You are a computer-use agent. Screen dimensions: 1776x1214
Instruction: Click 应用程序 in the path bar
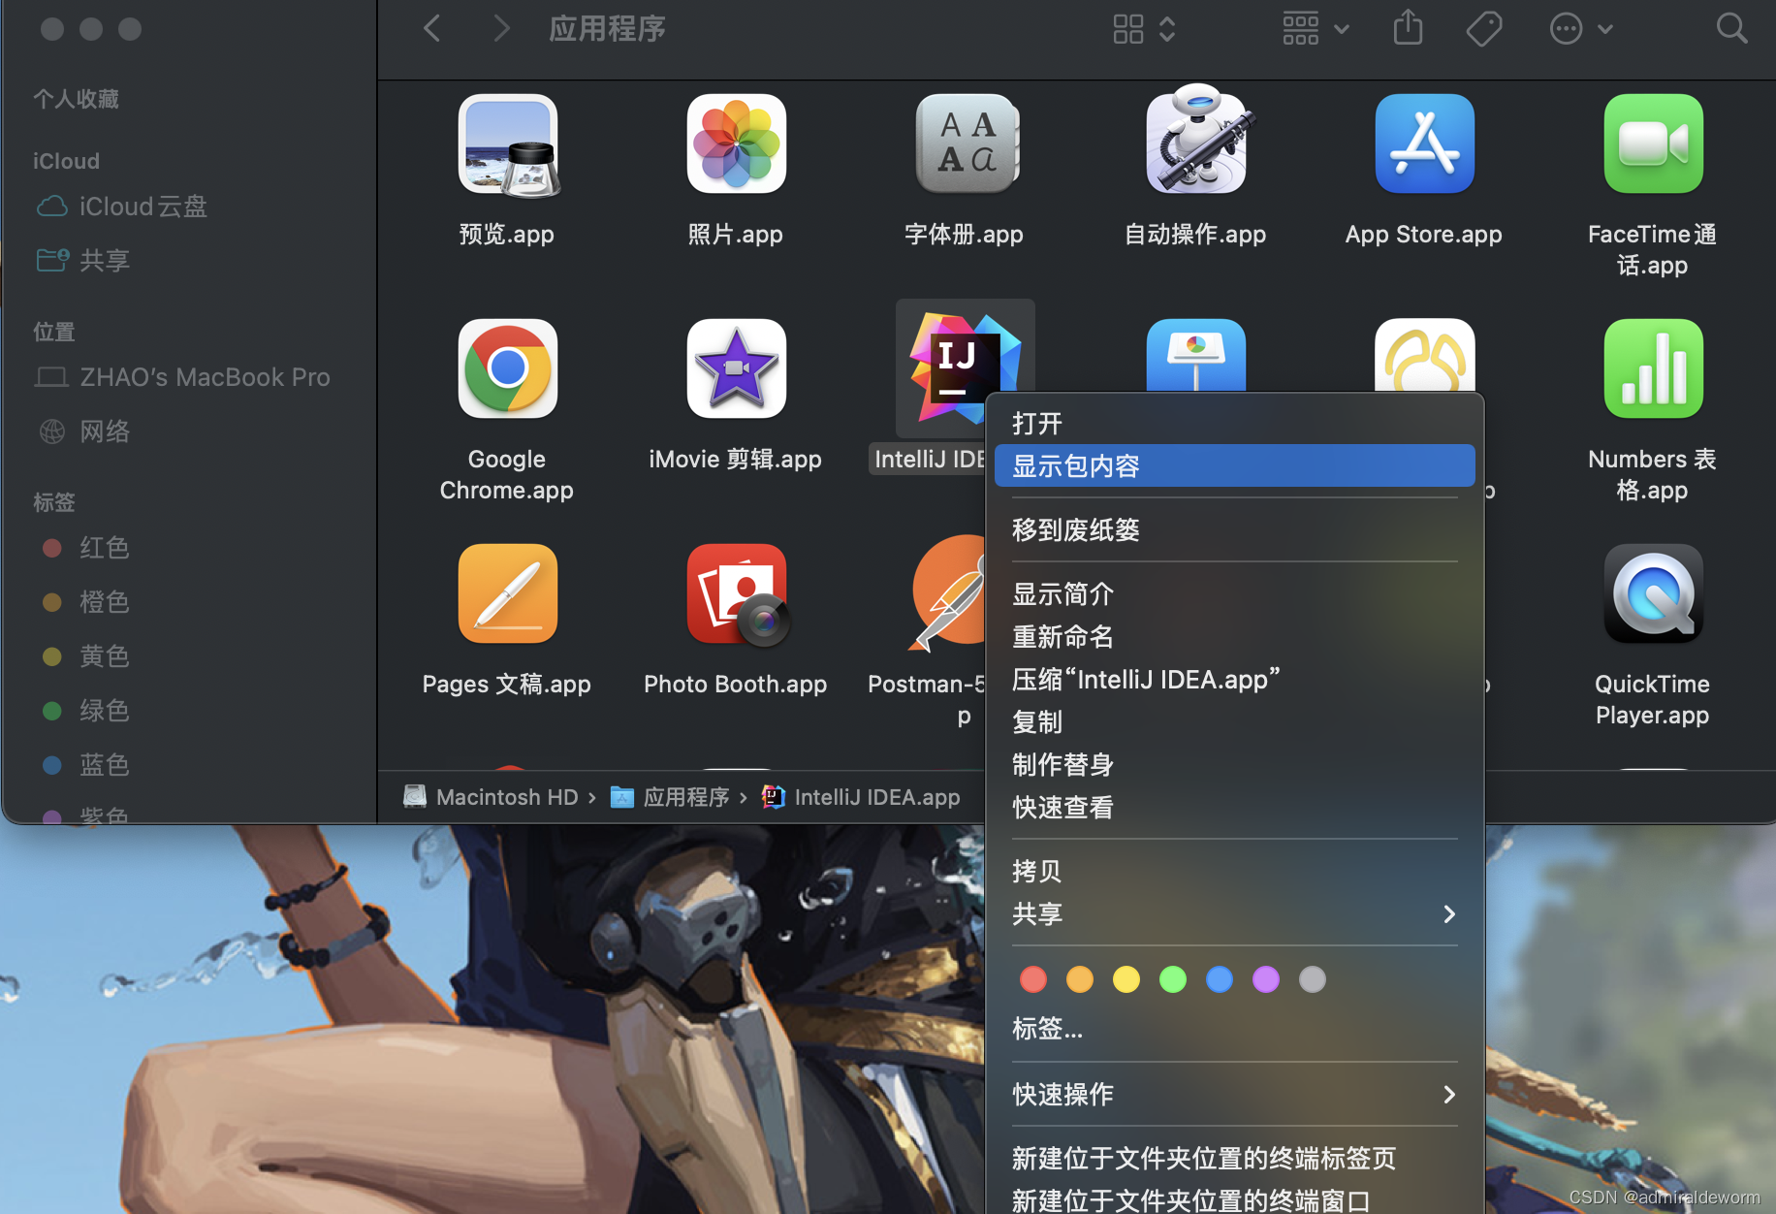tap(671, 797)
